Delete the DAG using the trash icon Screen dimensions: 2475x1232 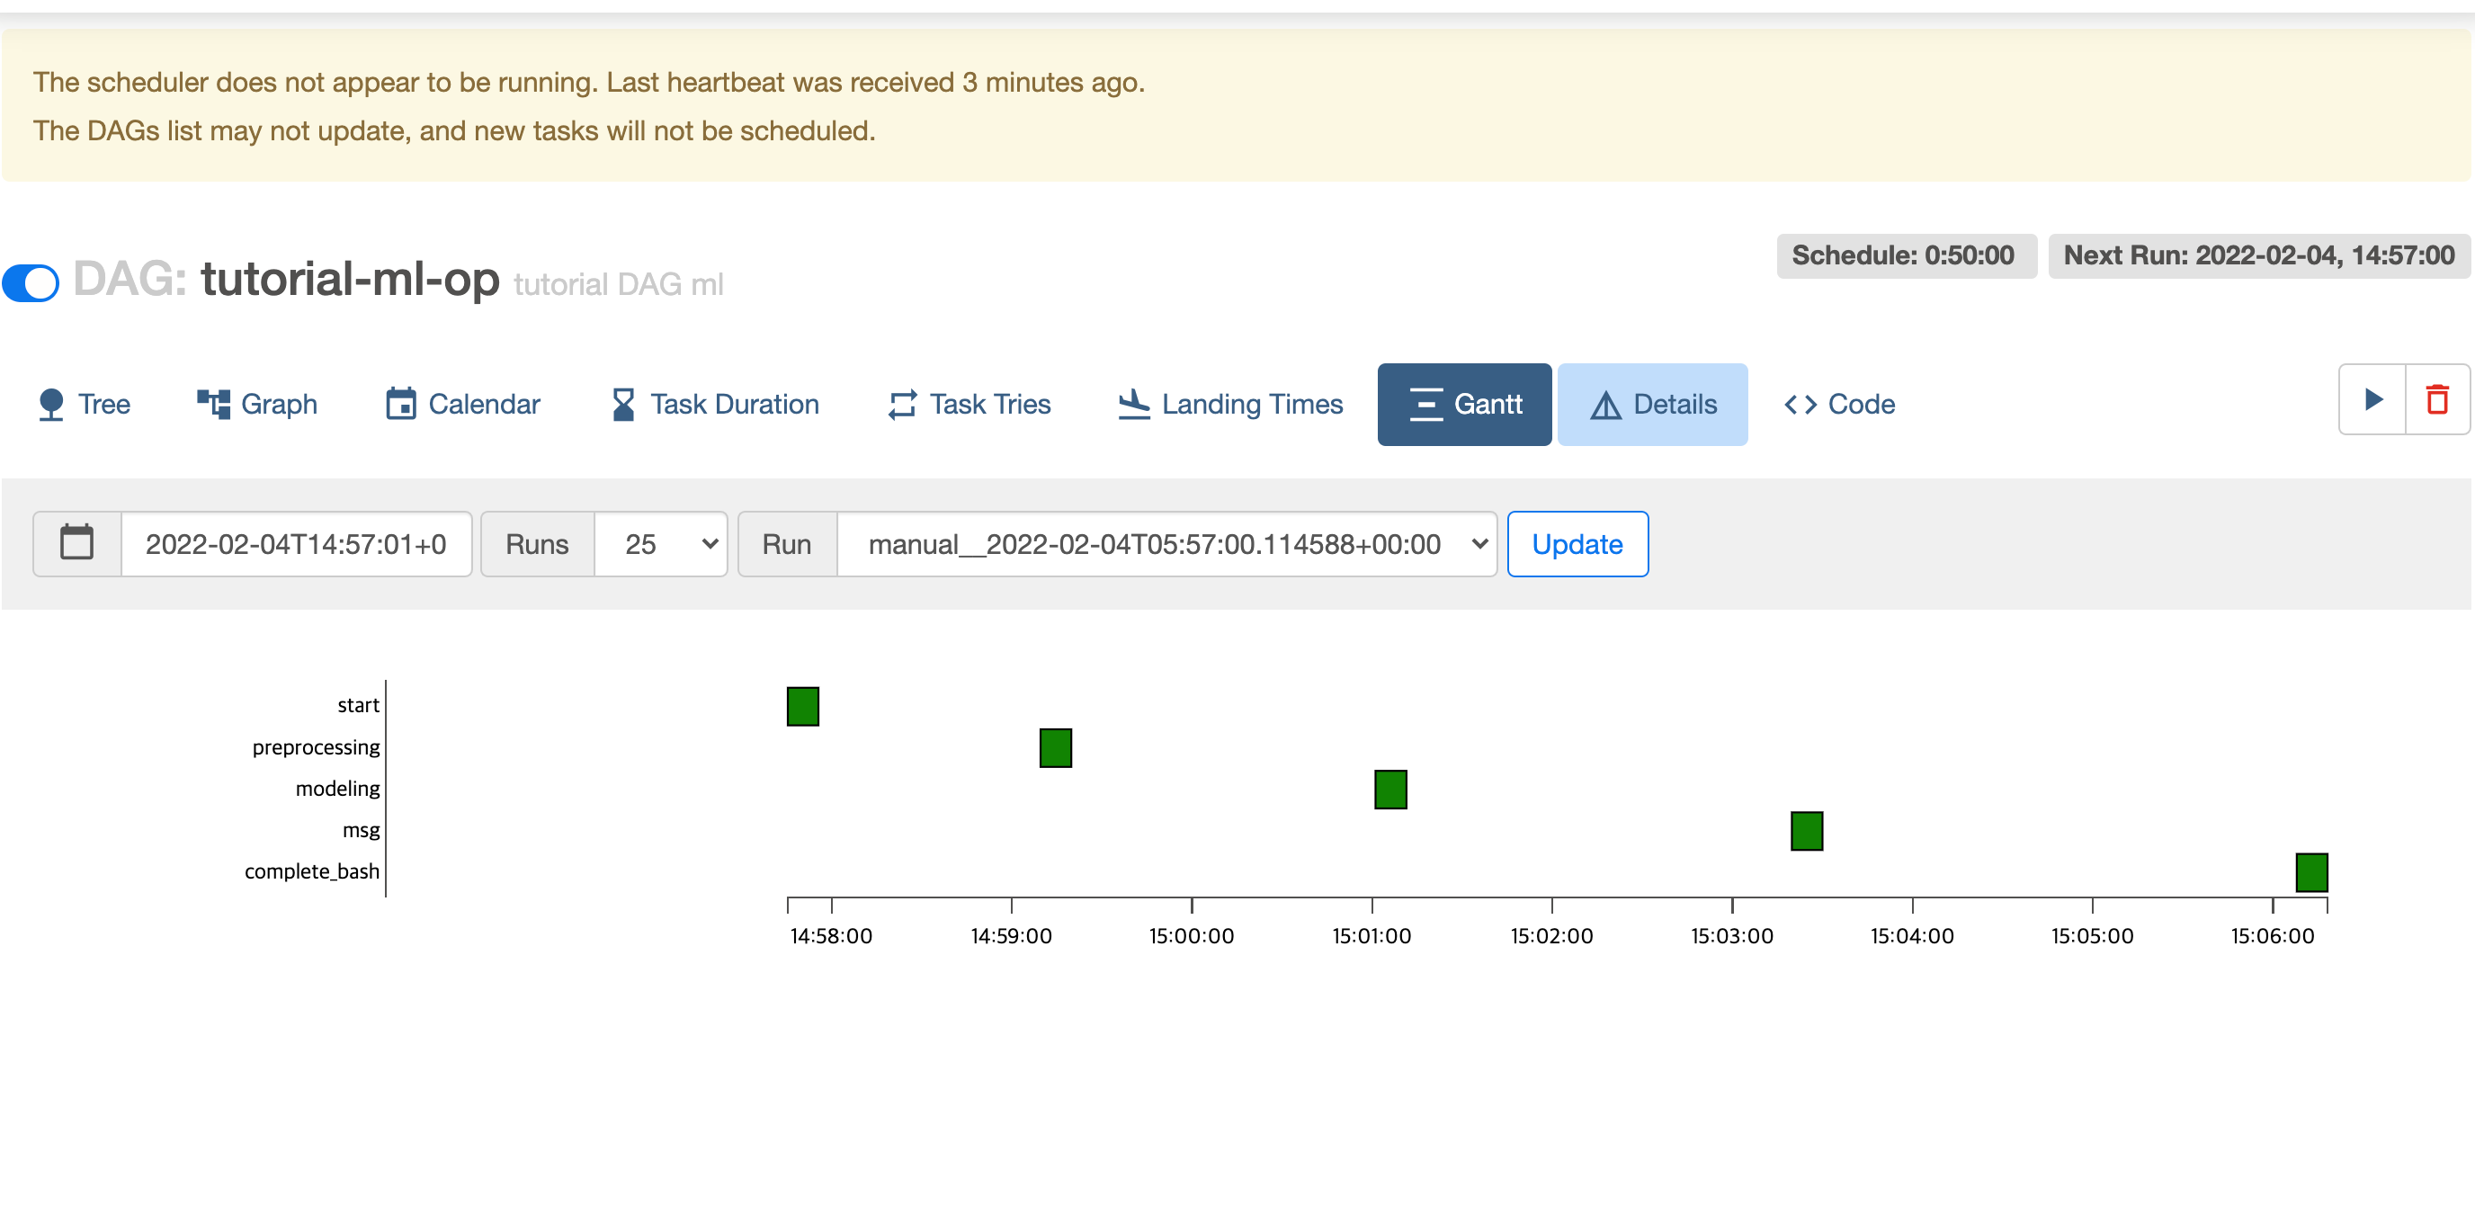tap(2436, 400)
